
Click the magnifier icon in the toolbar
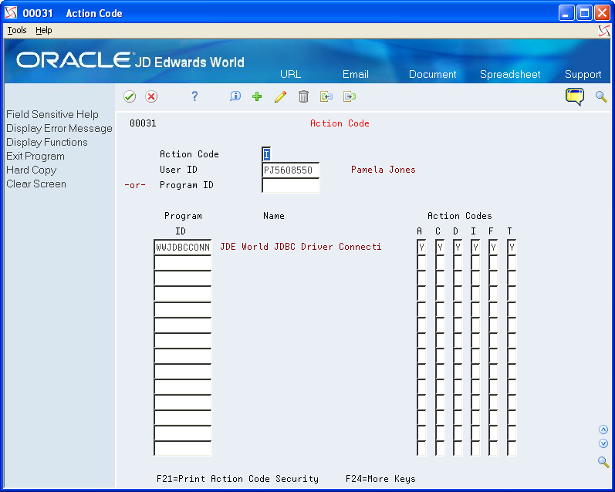(x=601, y=96)
